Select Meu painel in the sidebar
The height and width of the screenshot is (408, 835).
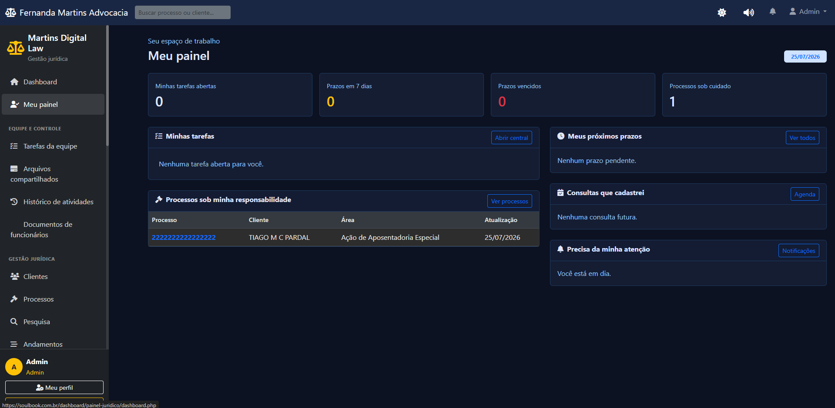click(x=53, y=104)
